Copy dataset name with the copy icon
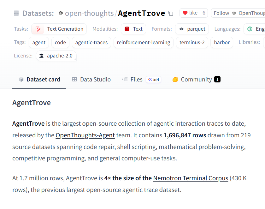Image resolution: width=265 pixels, height=209 pixels. [171, 13]
